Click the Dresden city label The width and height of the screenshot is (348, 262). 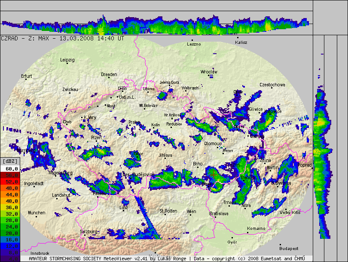point(109,74)
